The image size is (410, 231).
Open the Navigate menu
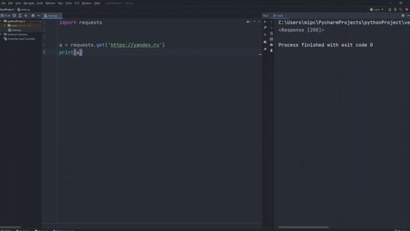[x=29, y=3]
